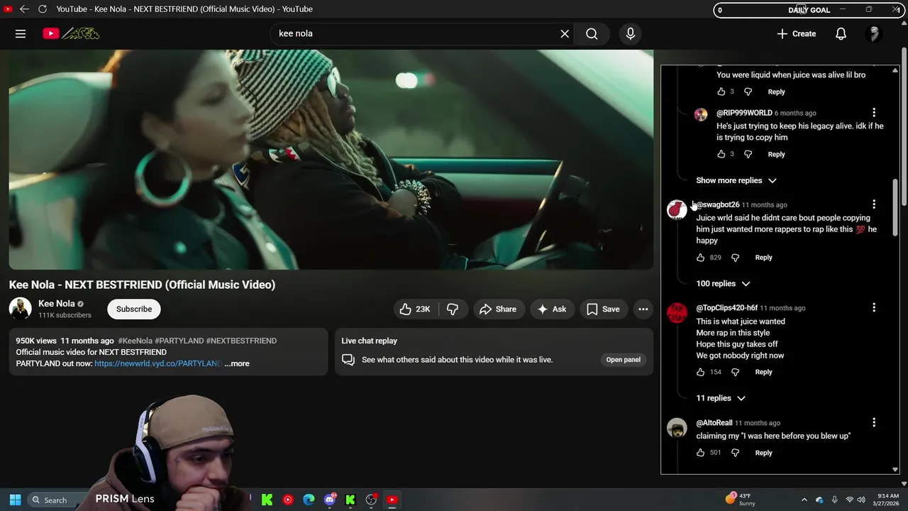Open Discord from taskbar
Image resolution: width=908 pixels, height=511 pixels.
tap(329, 500)
